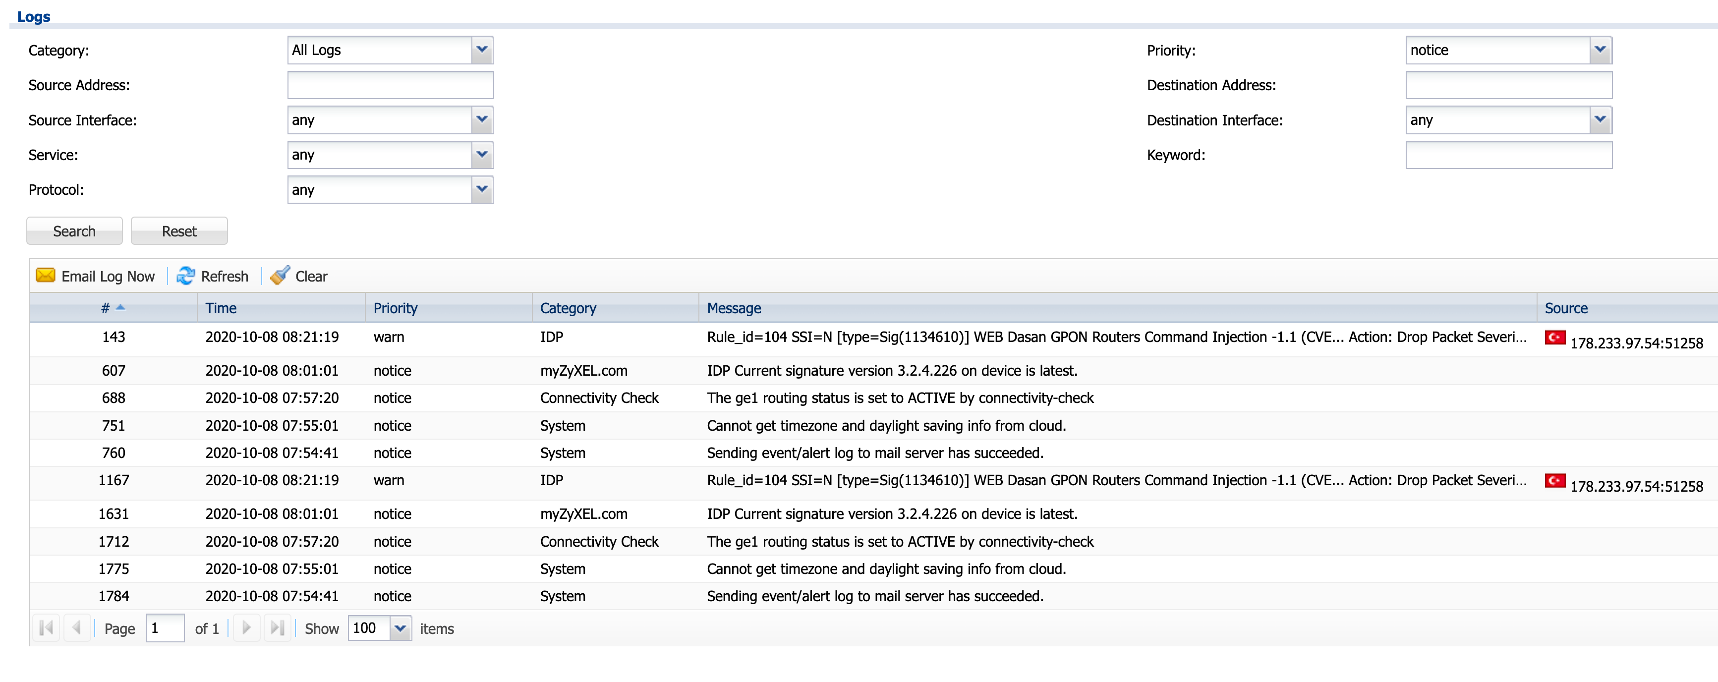Viewport: 1718px width, 682px height.
Task: Go to last page arrow
Action: (277, 628)
